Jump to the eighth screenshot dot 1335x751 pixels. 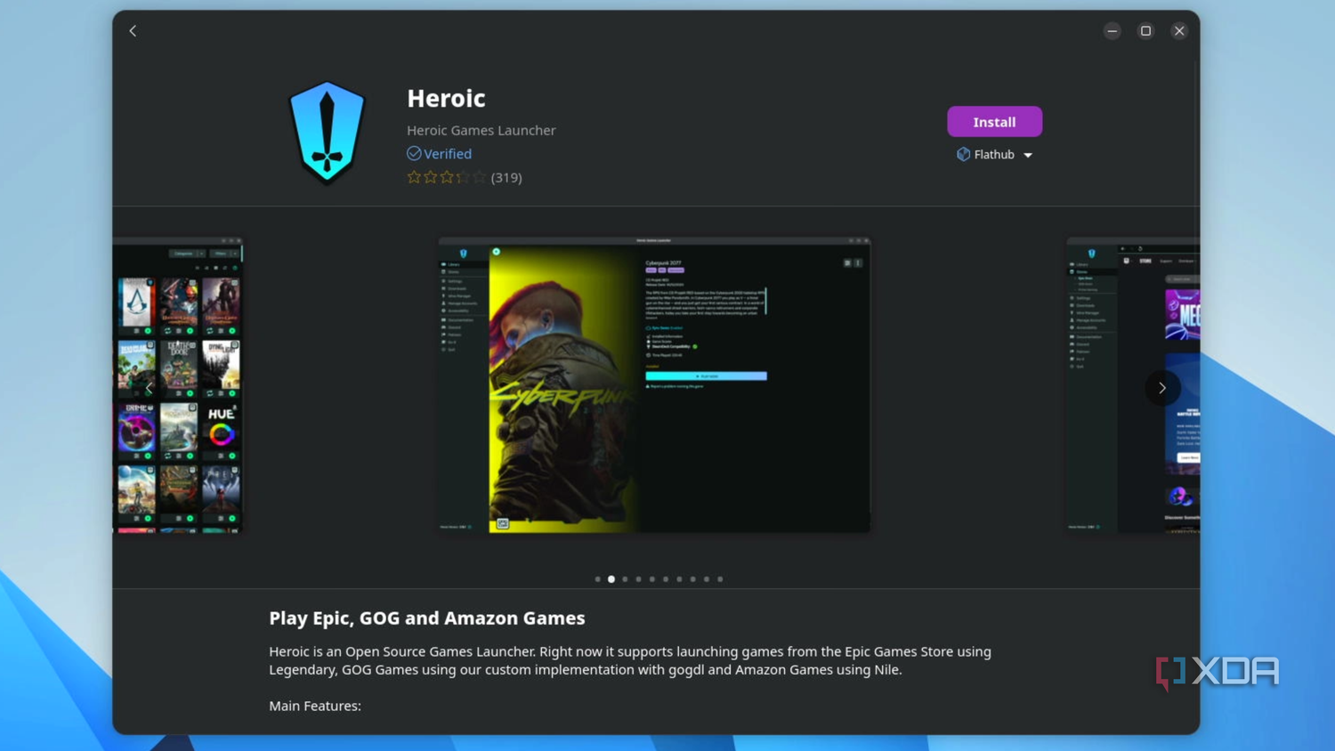(692, 579)
